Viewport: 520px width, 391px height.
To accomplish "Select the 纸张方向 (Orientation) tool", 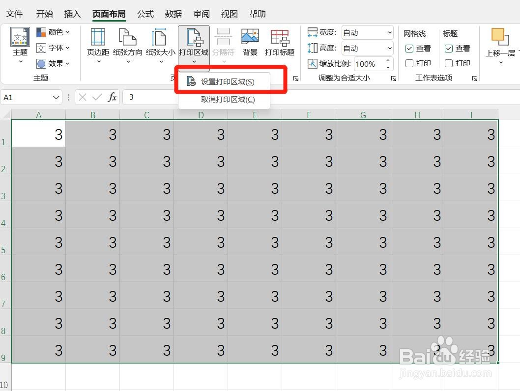I will coord(128,44).
